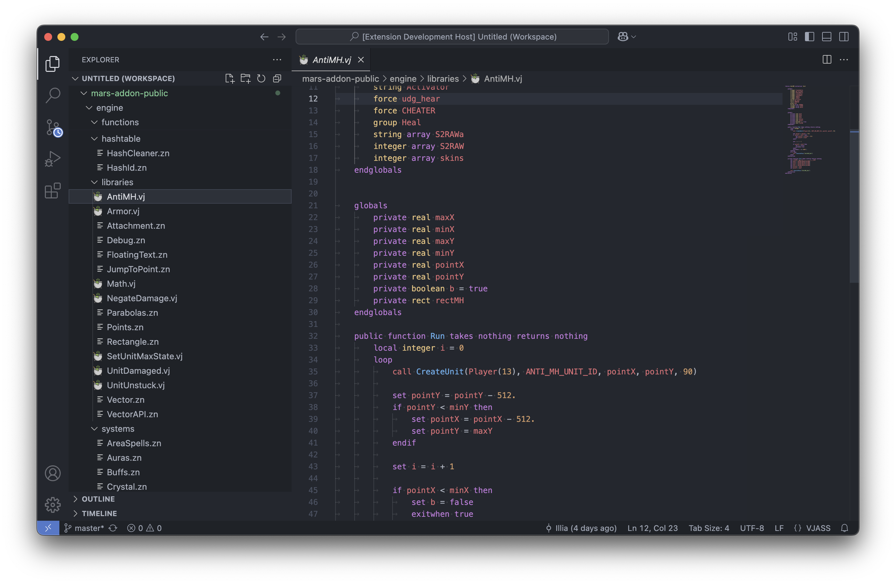Collapse the hashtable folder
Screen dimensions: 896x584
120,138
